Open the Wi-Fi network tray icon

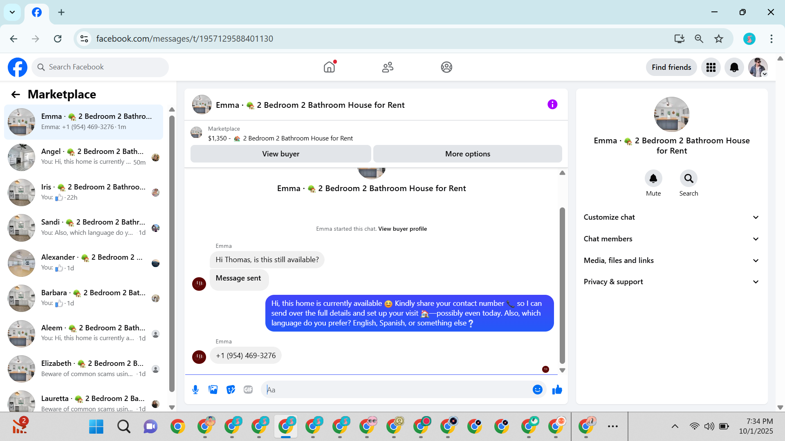click(694, 426)
